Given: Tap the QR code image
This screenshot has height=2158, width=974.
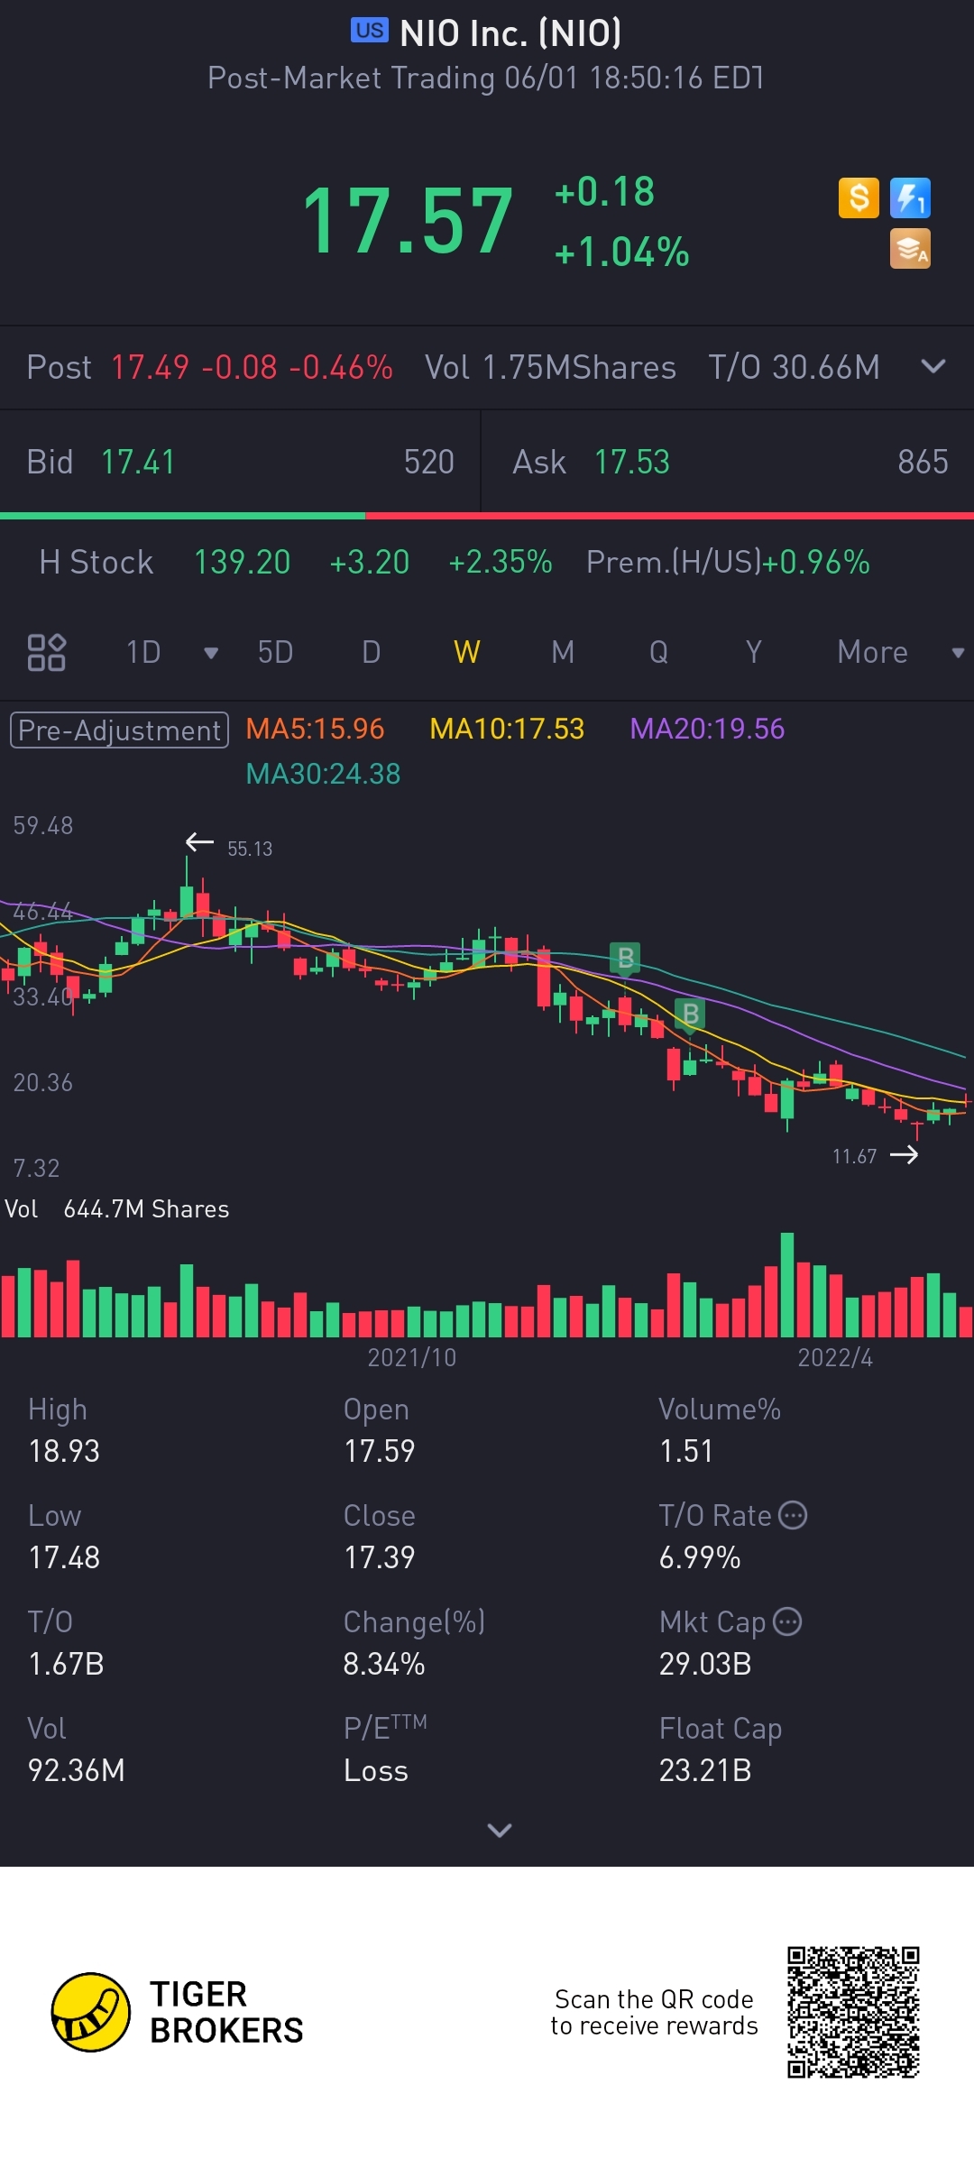Looking at the screenshot, I should [x=853, y=2012].
